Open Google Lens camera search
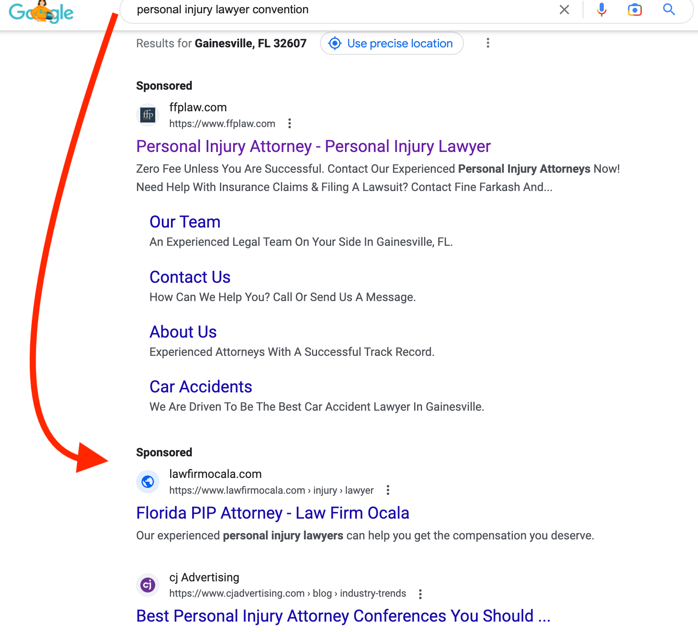 pos(635,10)
